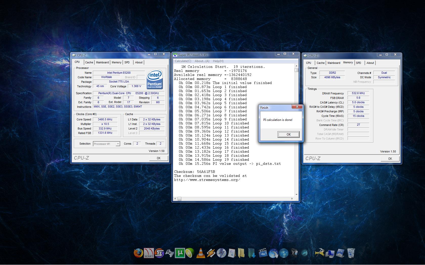The image size is (425, 265).
Task: Click the Super PI title bar icon
Action: tap(175, 55)
